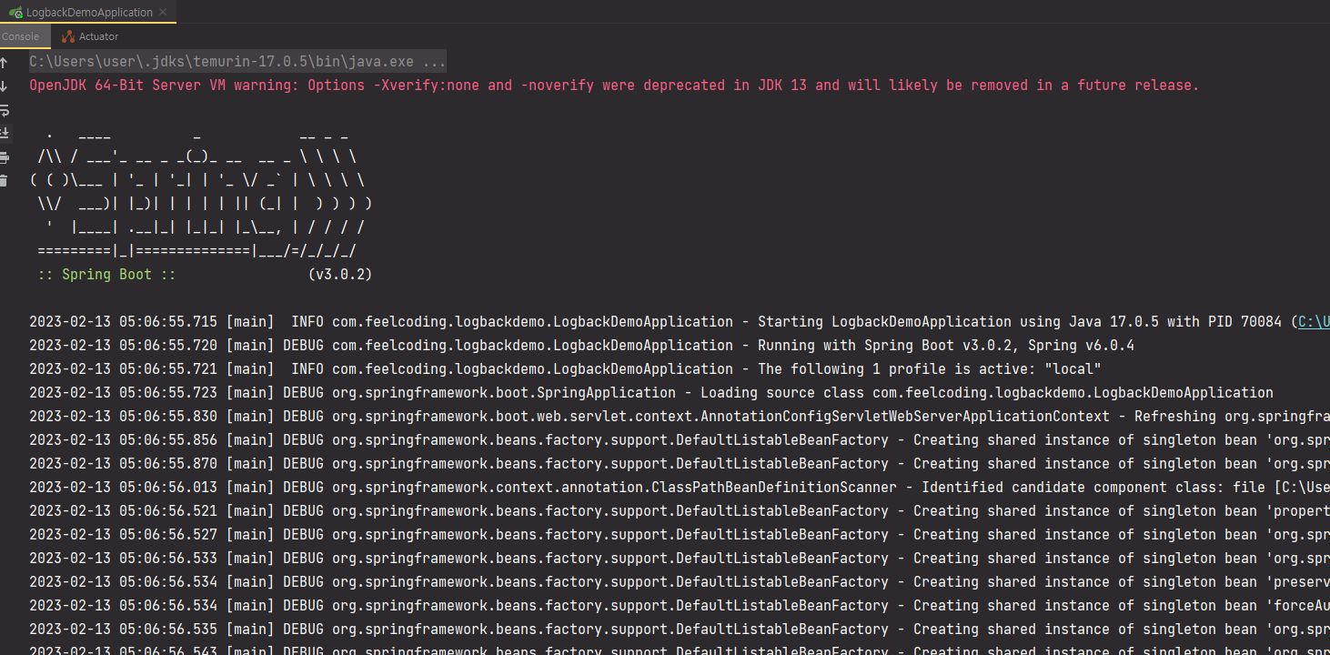This screenshot has height=655, width=1330.
Task: Click the "Loading source class" log line
Action: pyautogui.click(x=651, y=392)
